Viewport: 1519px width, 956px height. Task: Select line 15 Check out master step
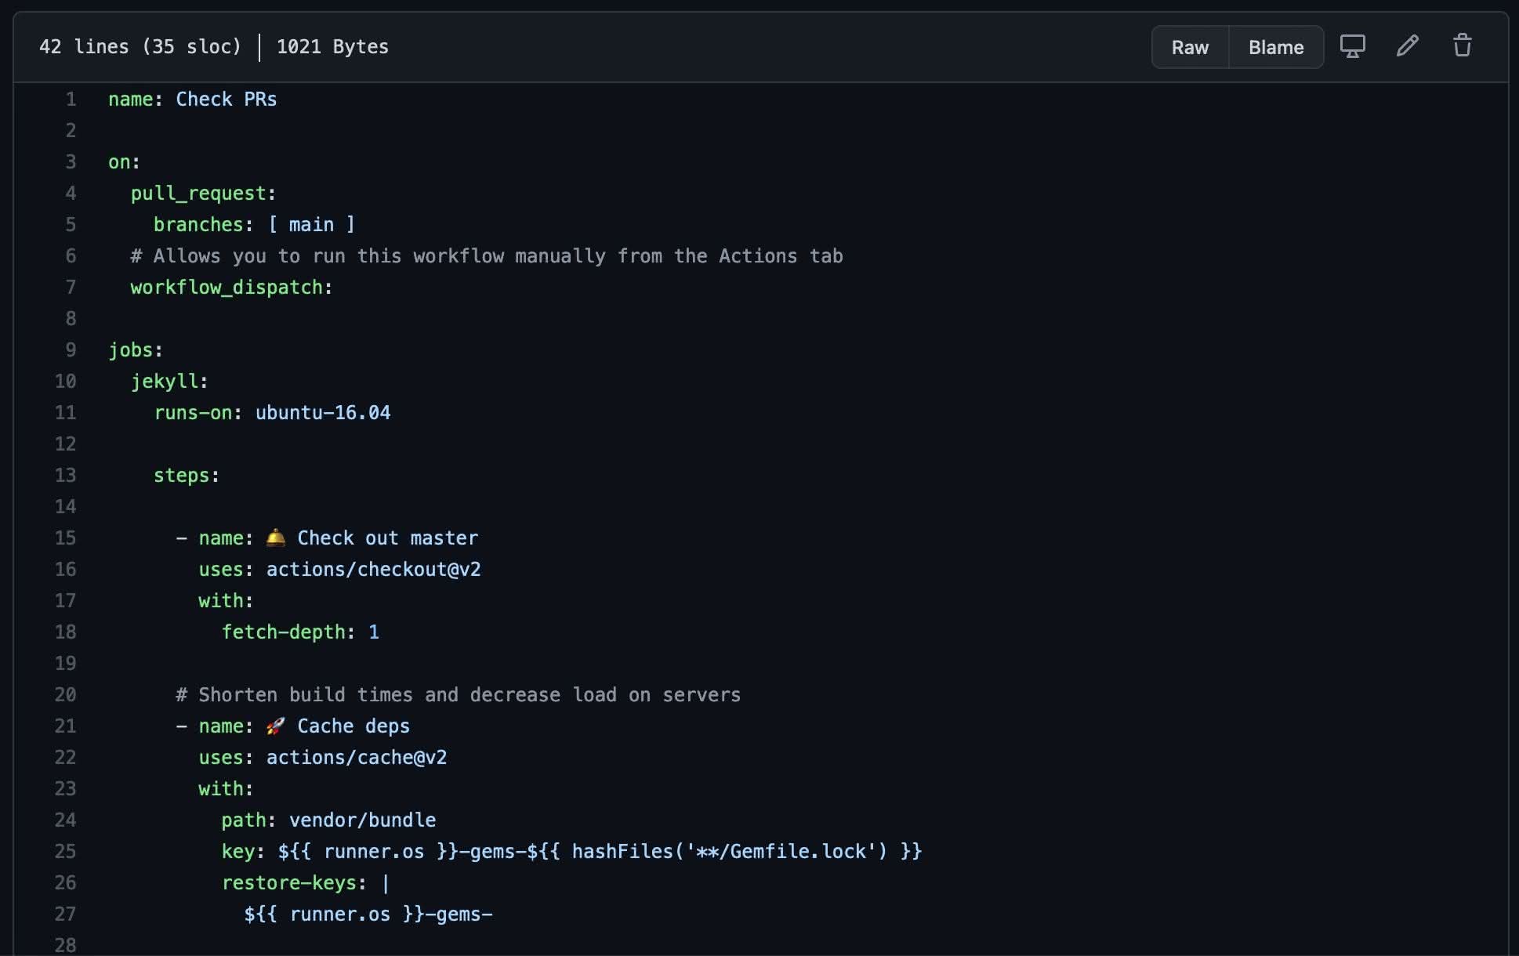point(66,538)
